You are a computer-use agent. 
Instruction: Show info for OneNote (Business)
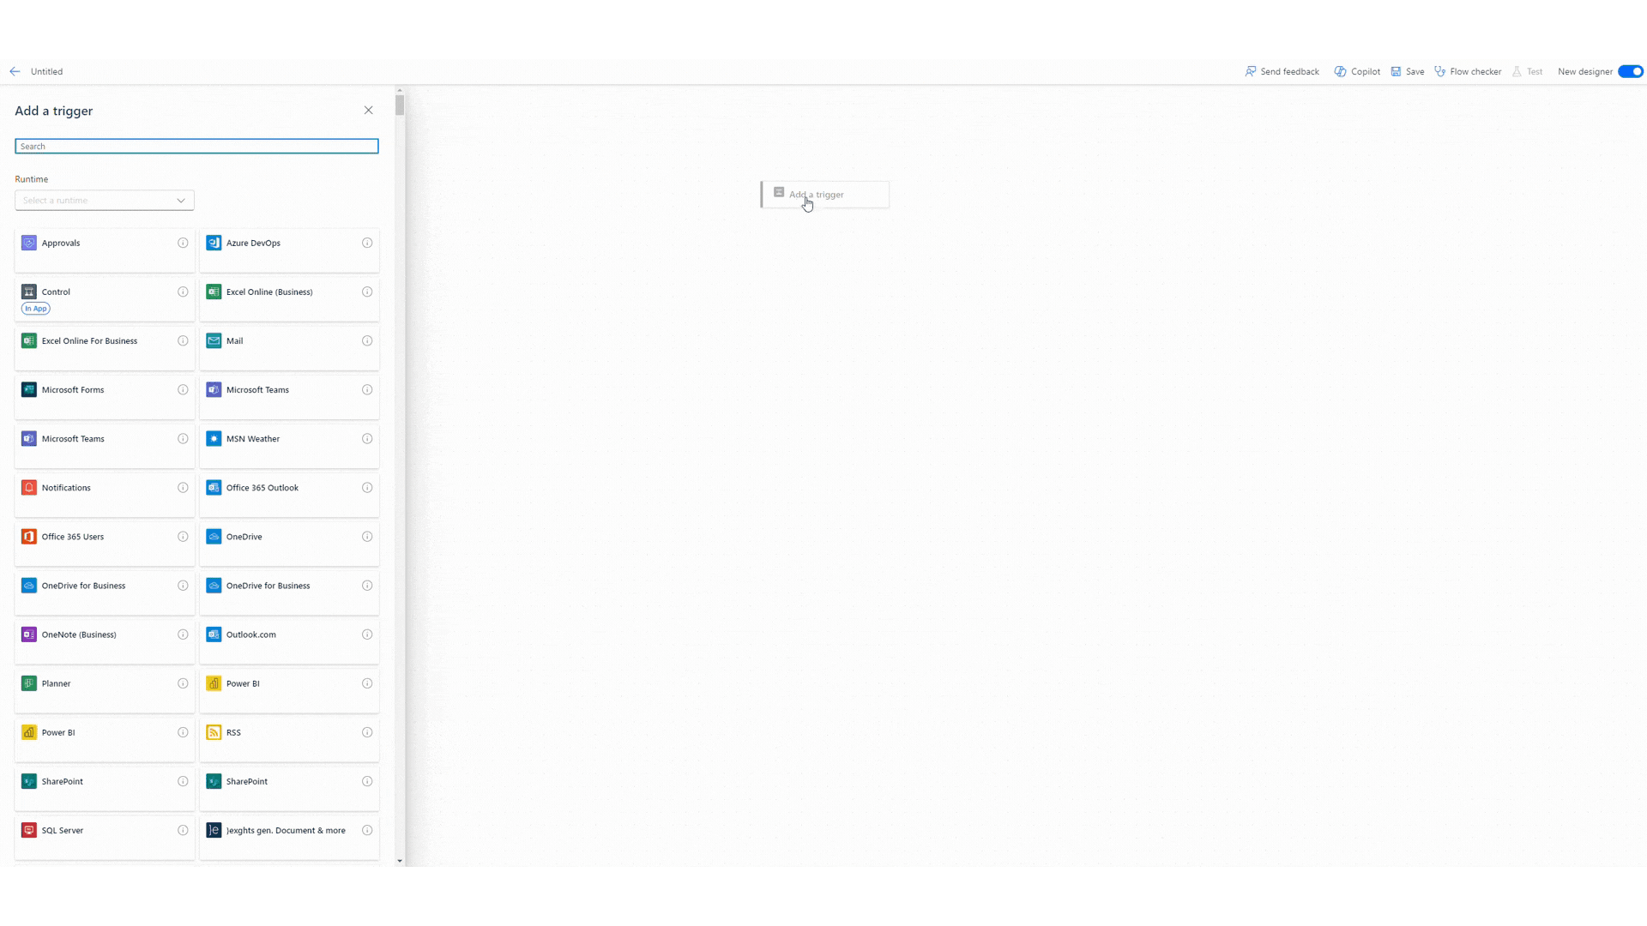pyautogui.click(x=183, y=634)
